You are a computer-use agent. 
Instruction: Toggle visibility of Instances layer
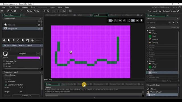coord(39,25)
